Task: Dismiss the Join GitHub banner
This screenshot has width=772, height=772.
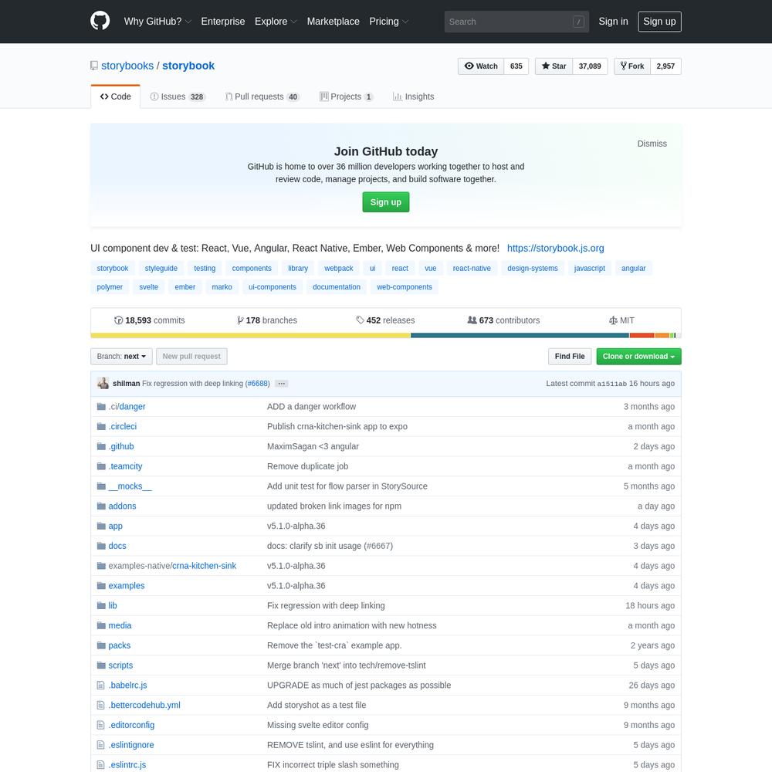Action: [x=652, y=144]
